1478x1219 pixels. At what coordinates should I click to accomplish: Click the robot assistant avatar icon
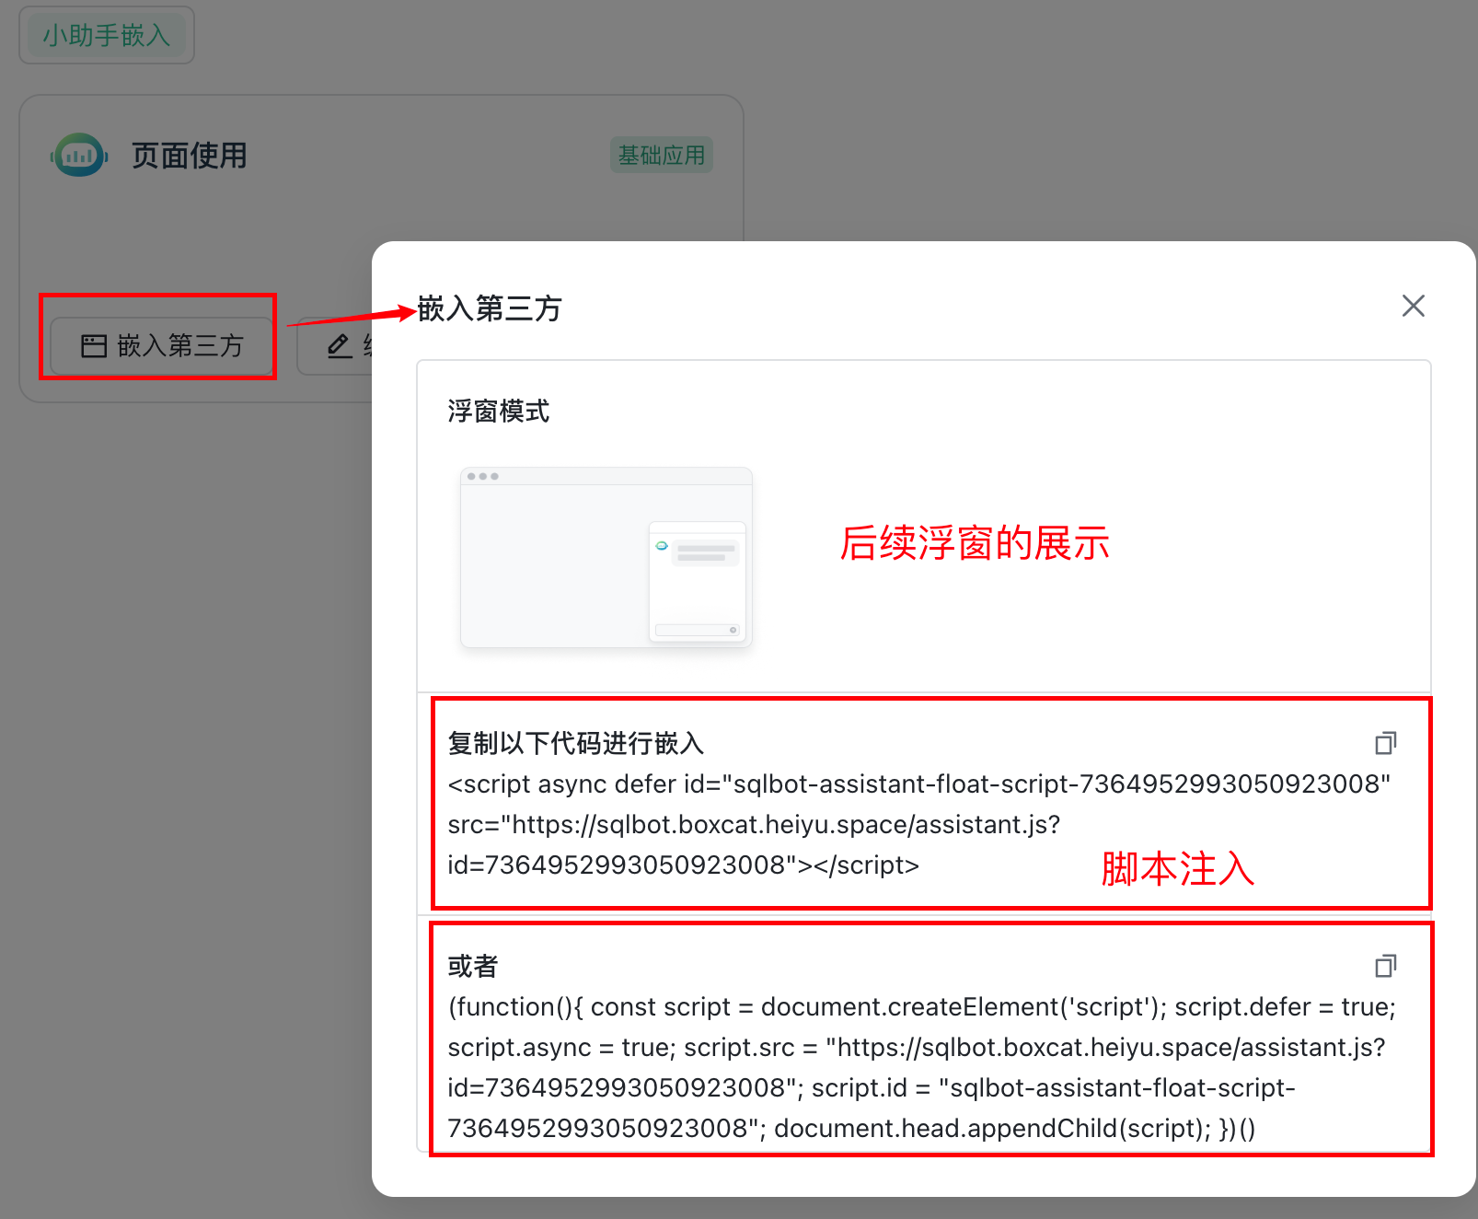[79, 156]
